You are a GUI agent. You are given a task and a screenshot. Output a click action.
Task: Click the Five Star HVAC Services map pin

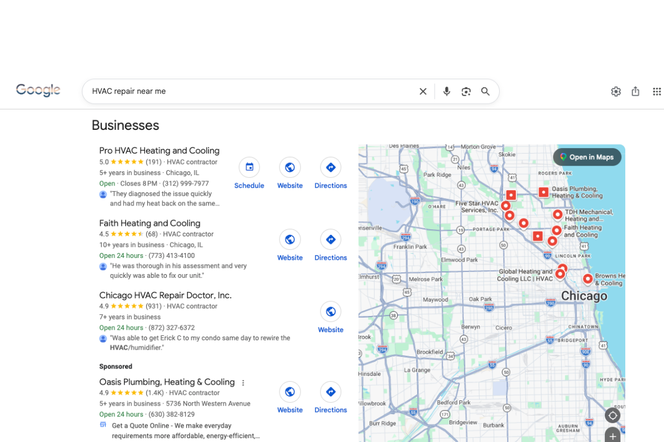506,206
